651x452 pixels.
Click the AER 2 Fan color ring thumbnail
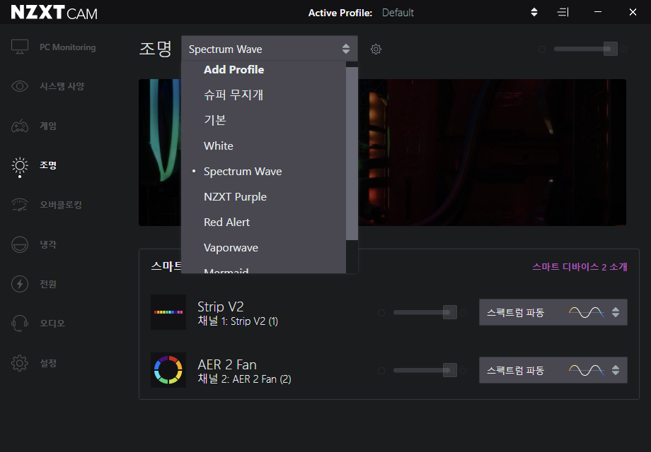(168, 370)
